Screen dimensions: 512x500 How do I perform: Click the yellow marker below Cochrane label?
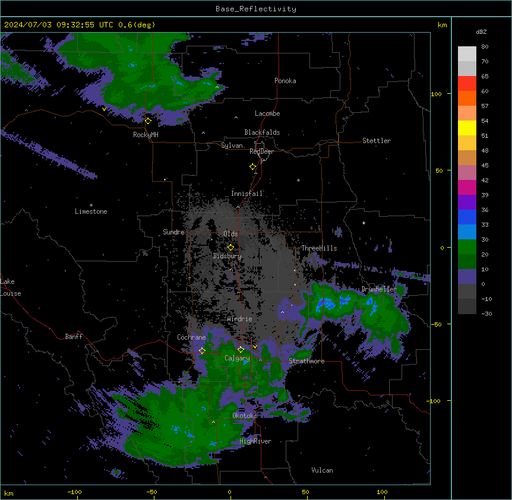202,350
